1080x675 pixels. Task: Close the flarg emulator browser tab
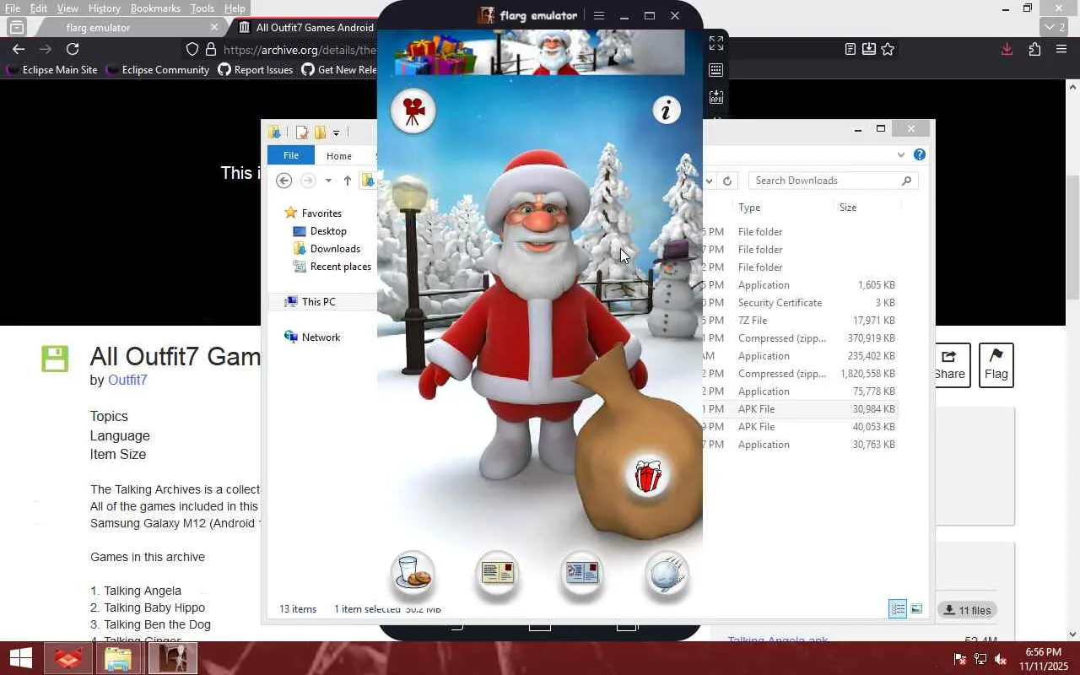click(x=213, y=27)
